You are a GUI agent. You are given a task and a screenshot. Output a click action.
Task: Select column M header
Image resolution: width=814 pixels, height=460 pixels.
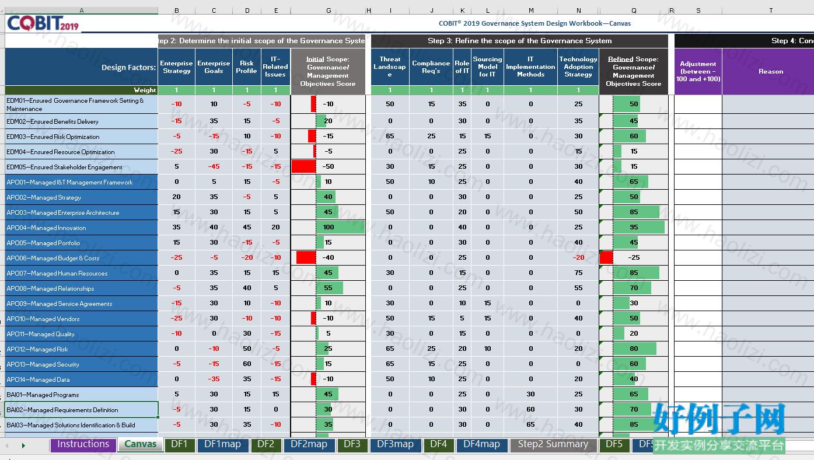pos(531,11)
